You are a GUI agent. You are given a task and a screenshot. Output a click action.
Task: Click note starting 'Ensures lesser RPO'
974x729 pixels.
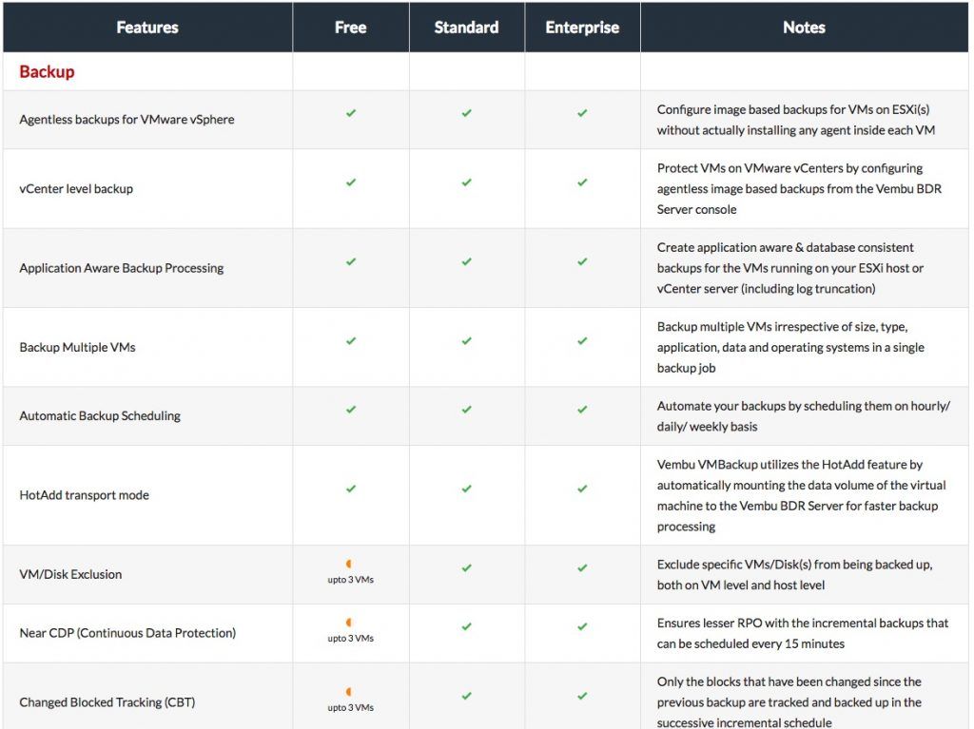click(x=803, y=633)
